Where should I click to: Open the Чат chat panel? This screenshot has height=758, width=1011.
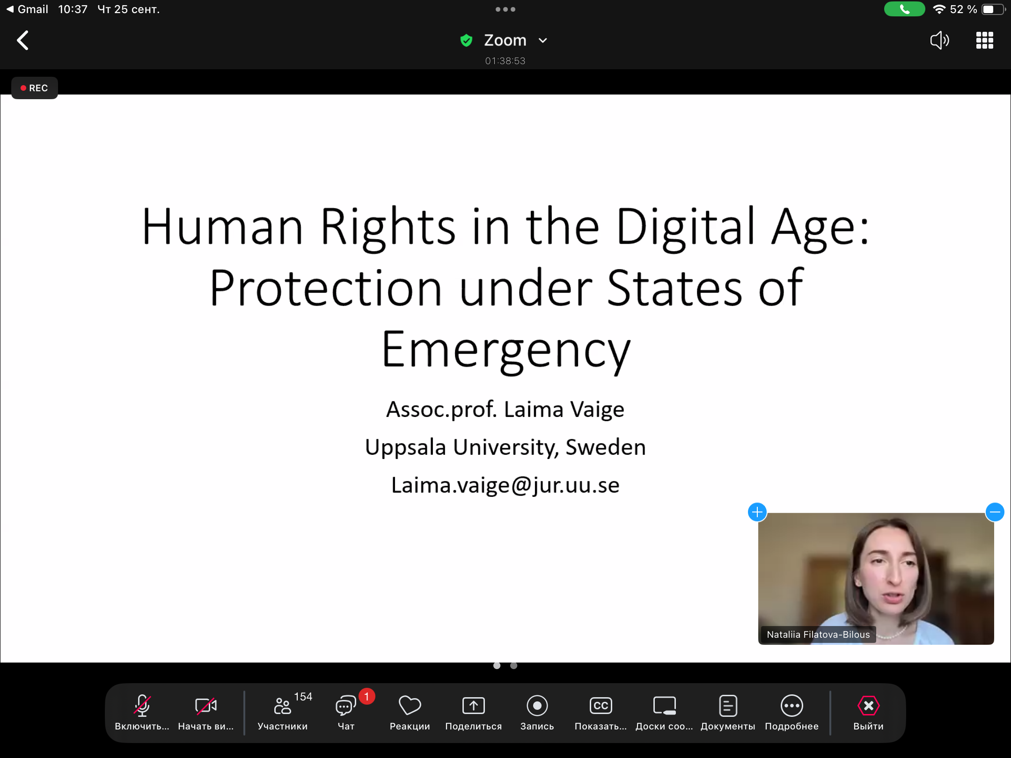click(x=346, y=711)
